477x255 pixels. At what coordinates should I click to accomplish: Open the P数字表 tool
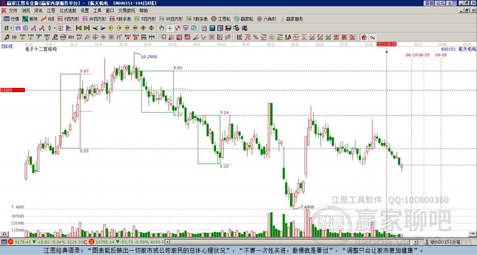[120, 19]
